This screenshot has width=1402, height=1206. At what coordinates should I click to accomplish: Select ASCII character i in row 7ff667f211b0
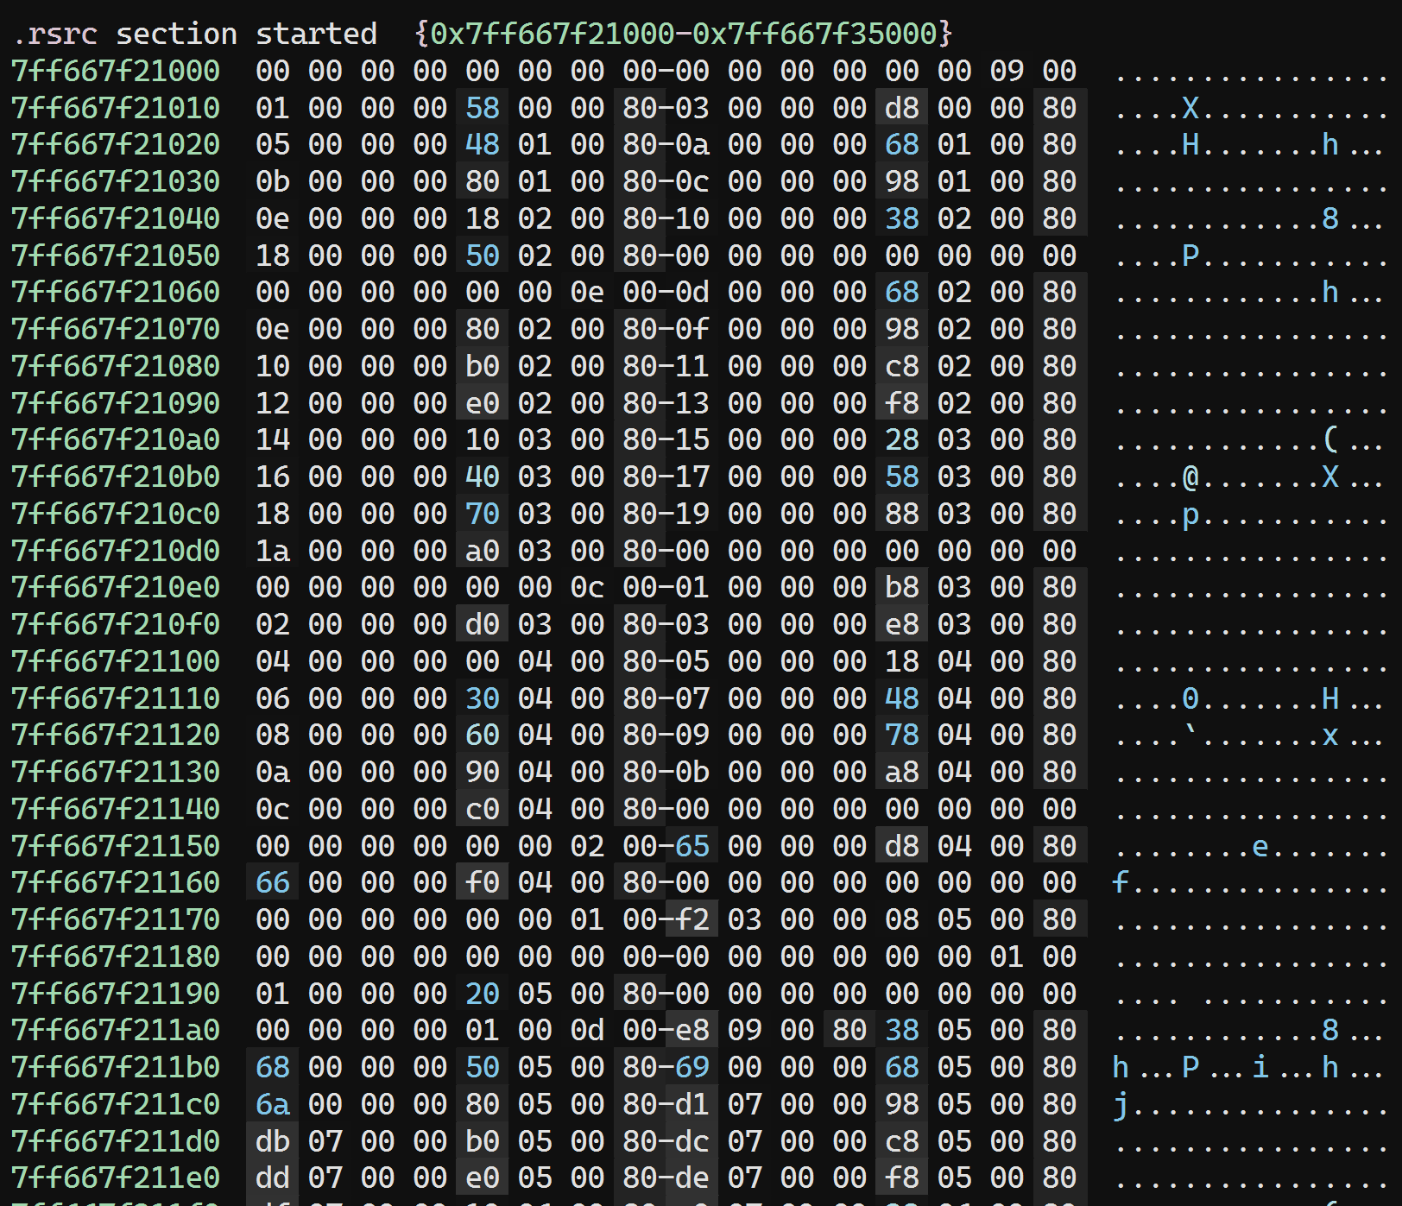[x=1260, y=1067]
